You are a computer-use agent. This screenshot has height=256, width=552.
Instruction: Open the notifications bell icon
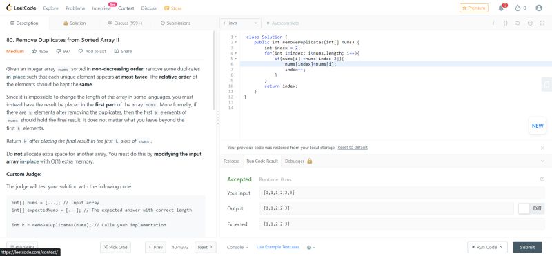click(501, 8)
